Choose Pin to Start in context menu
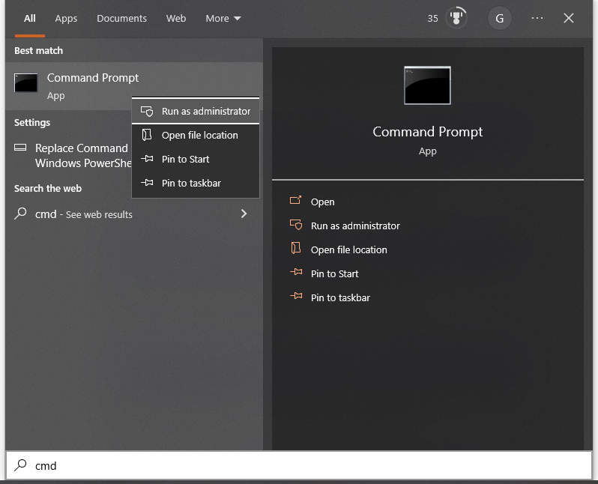 click(x=196, y=159)
